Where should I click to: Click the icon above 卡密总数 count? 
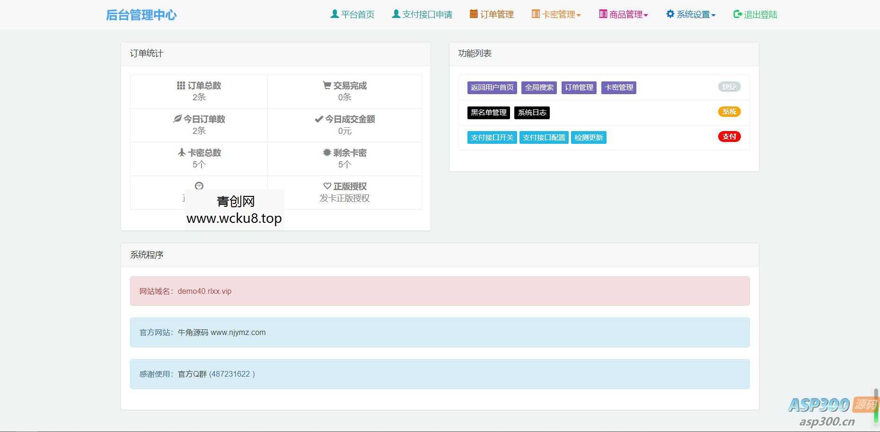click(181, 153)
